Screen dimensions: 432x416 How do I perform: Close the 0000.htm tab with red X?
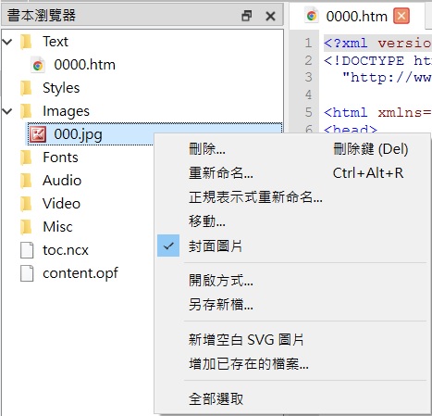coord(401,16)
